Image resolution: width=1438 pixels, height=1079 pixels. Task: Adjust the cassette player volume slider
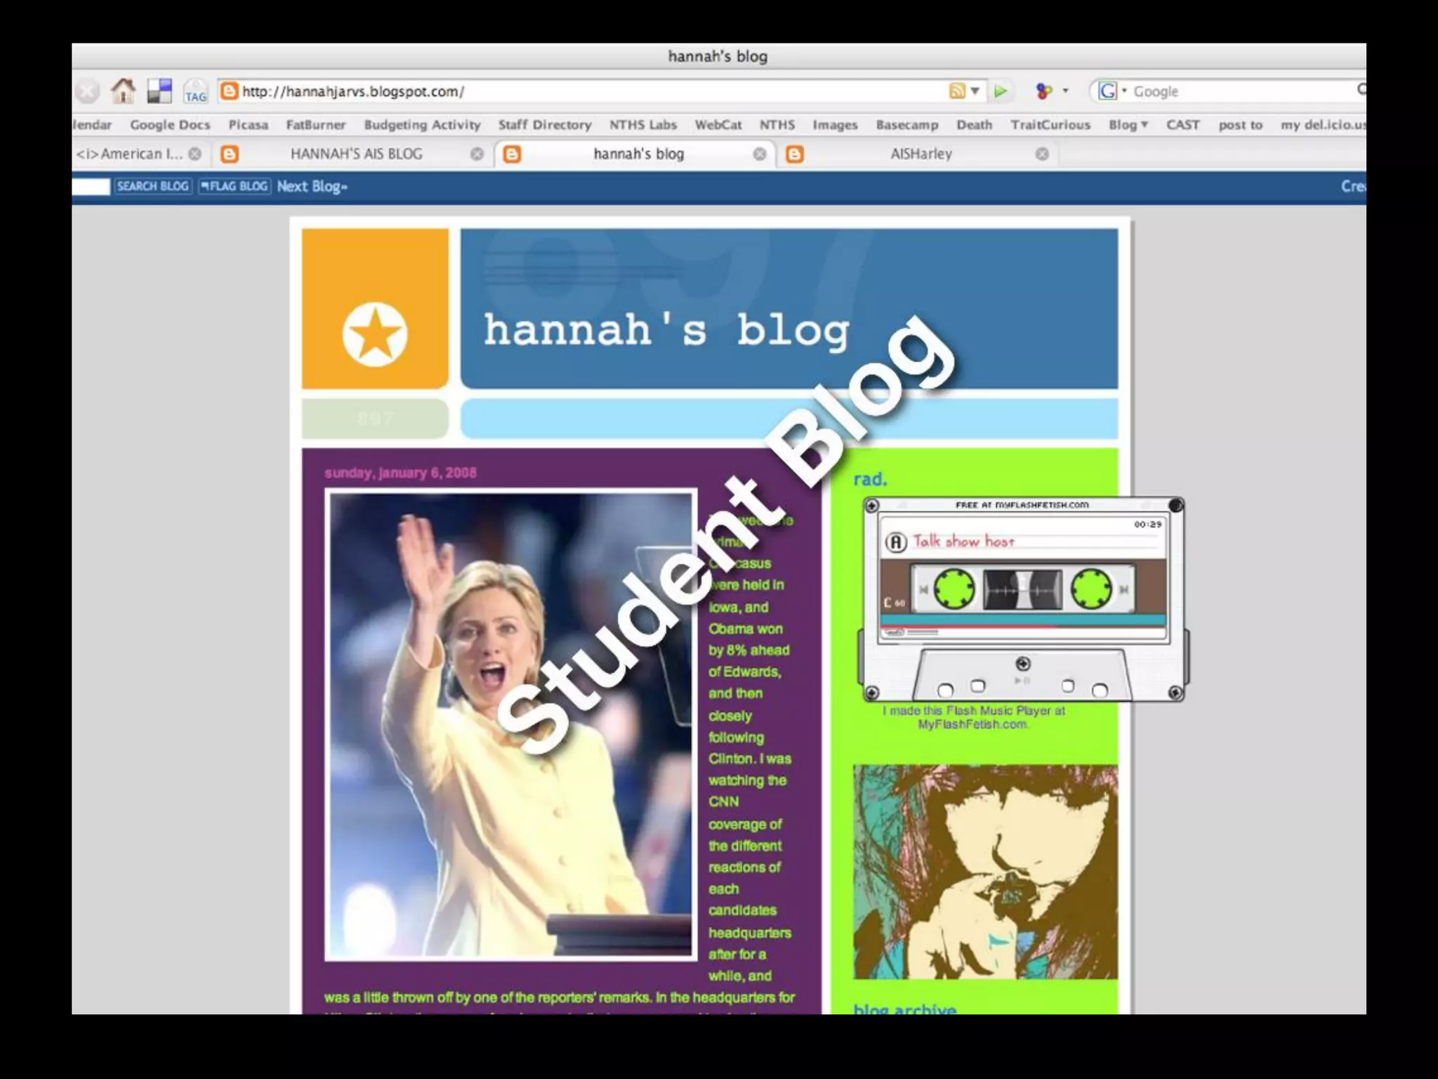921,632
